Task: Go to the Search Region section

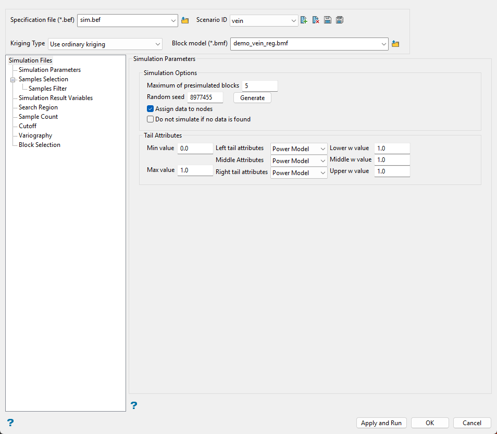Action: 38,107
